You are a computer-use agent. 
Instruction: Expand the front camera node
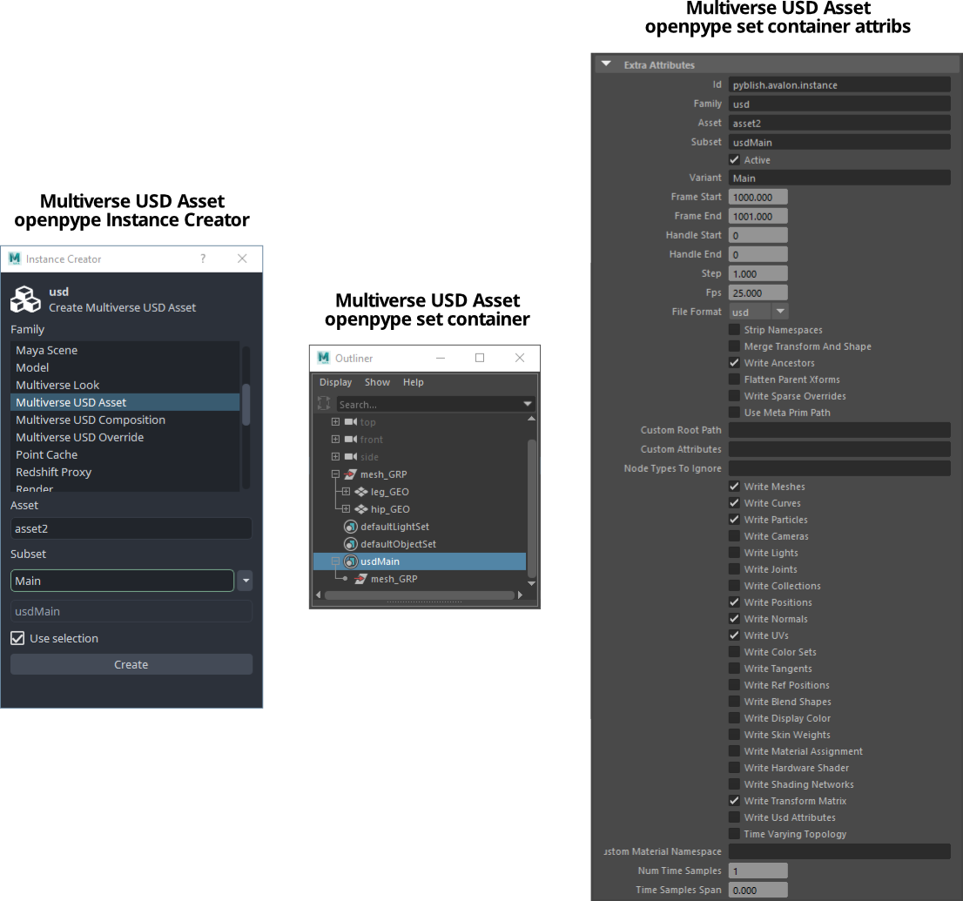click(x=335, y=439)
